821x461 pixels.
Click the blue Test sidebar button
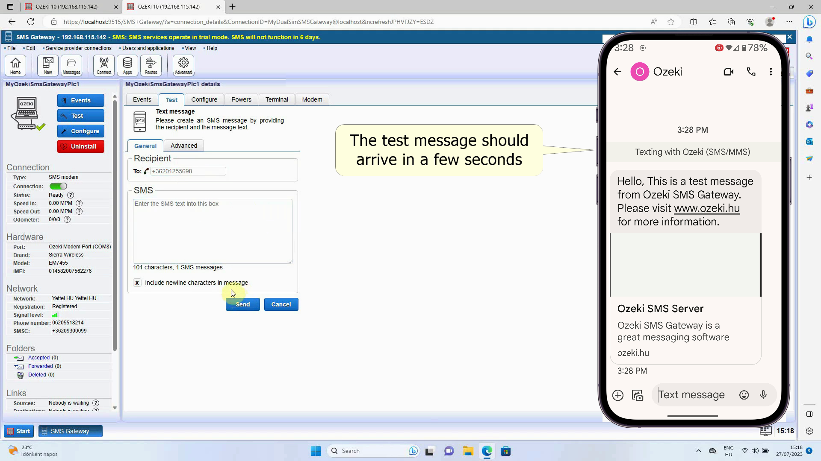pos(81,116)
